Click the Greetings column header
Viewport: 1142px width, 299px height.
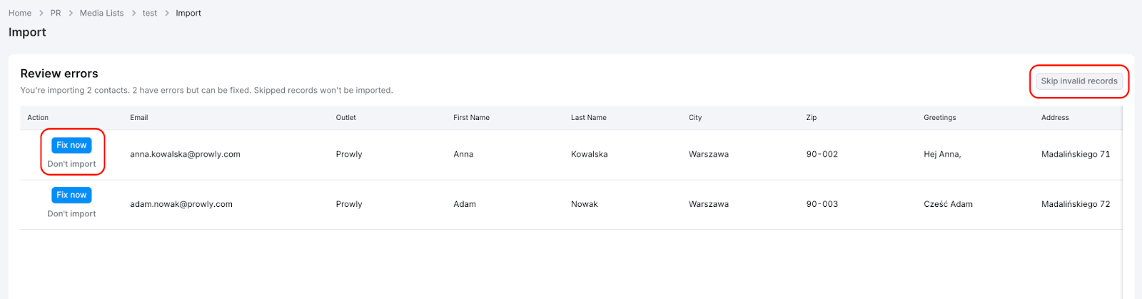click(x=940, y=118)
